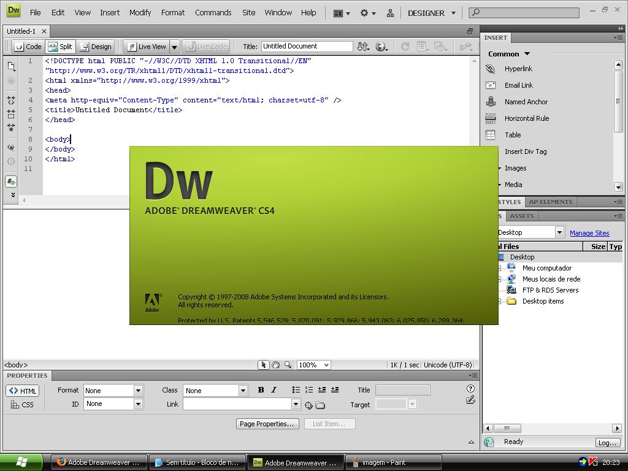Click the Log button in Files panel
This screenshot has height=471, width=628.
[607, 443]
